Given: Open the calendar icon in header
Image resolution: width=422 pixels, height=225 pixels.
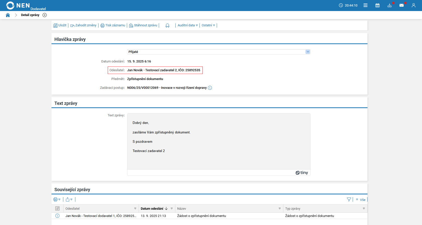Looking at the screenshot, I should [x=377, y=5].
